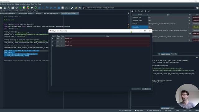This screenshot has width=199, height=112.
Task: Search variables with the magnifier icon
Action: 146,11
